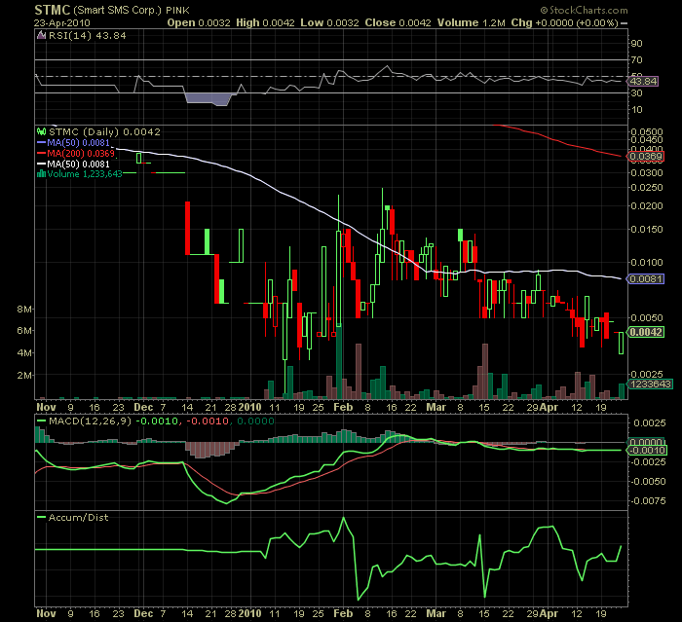Click the blue RSI oversold shaded area
The width and height of the screenshot is (682, 622).
(211, 98)
